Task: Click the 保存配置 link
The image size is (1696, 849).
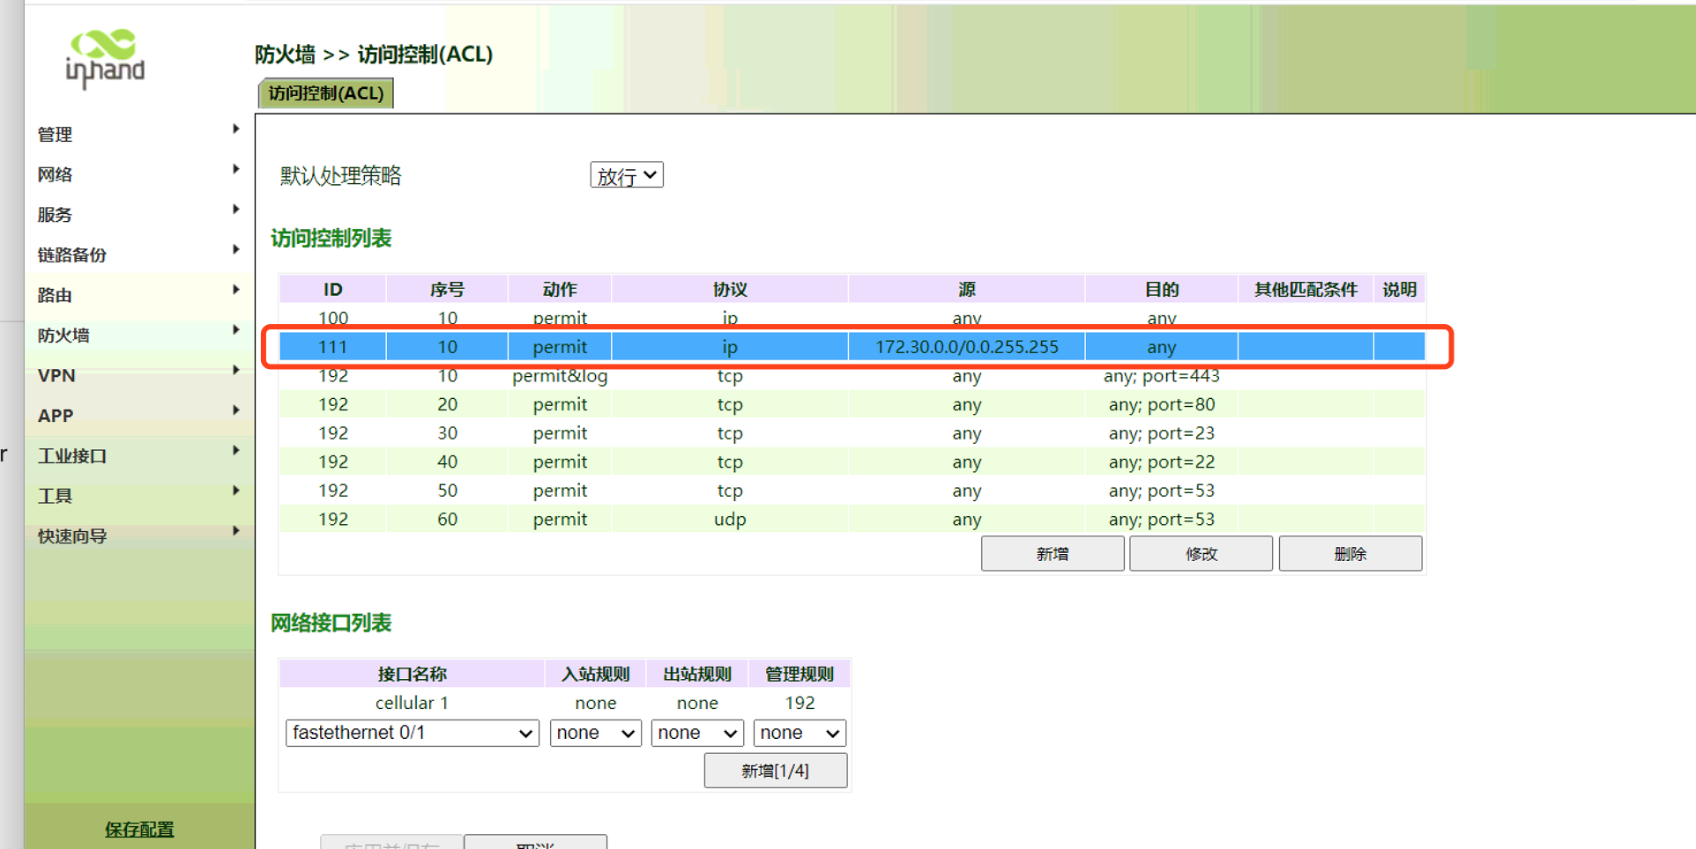Action: point(139,829)
